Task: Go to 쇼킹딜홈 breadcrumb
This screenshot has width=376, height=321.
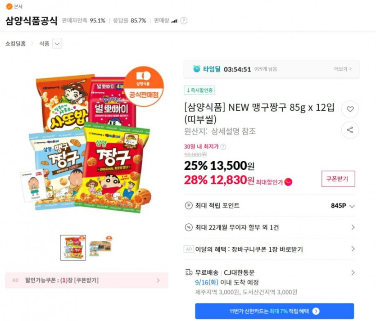Action: (x=15, y=44)
